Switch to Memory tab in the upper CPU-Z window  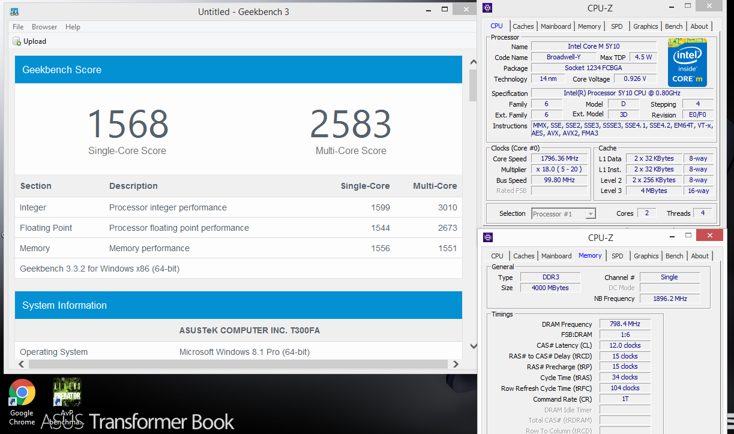tap(589, 26)
